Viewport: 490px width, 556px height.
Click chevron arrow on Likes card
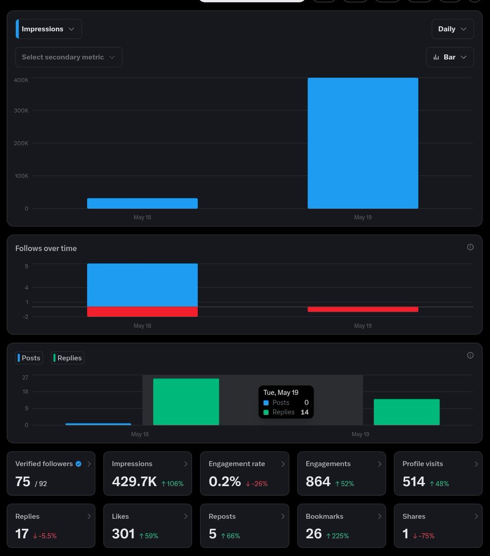pyautogui.click(x=186, y=516)
